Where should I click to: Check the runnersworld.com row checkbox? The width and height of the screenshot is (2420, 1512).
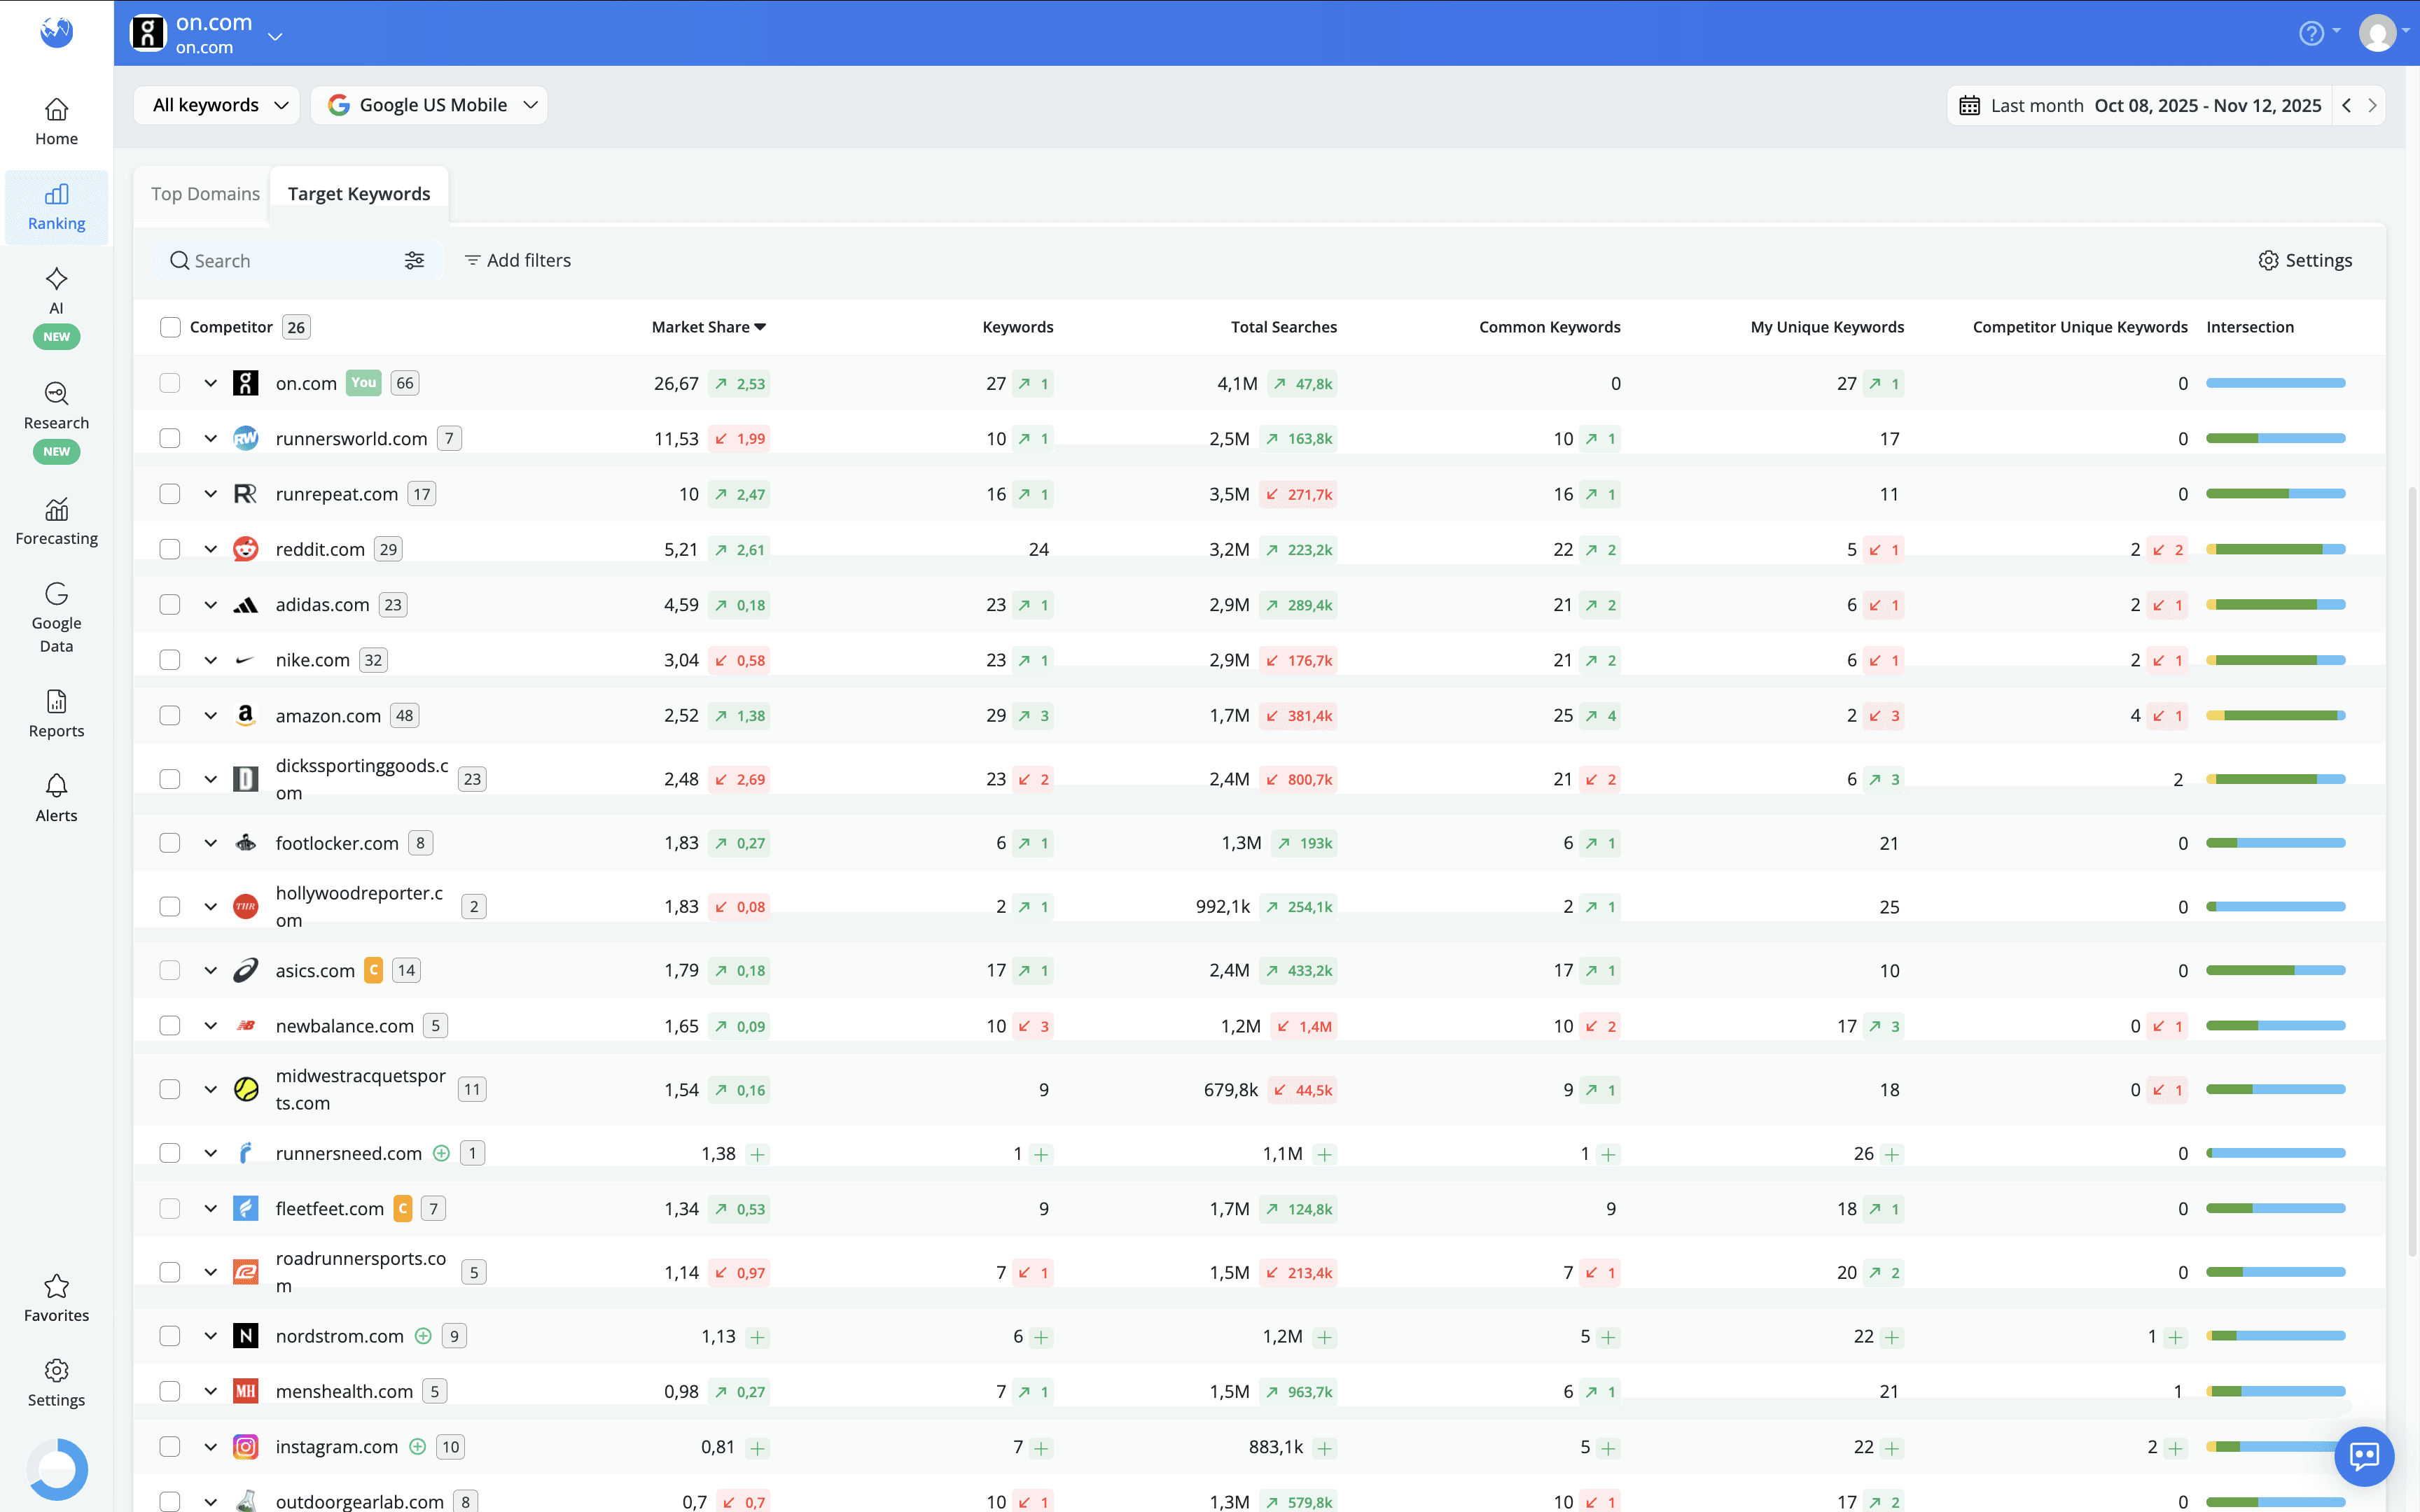(170, 438)
